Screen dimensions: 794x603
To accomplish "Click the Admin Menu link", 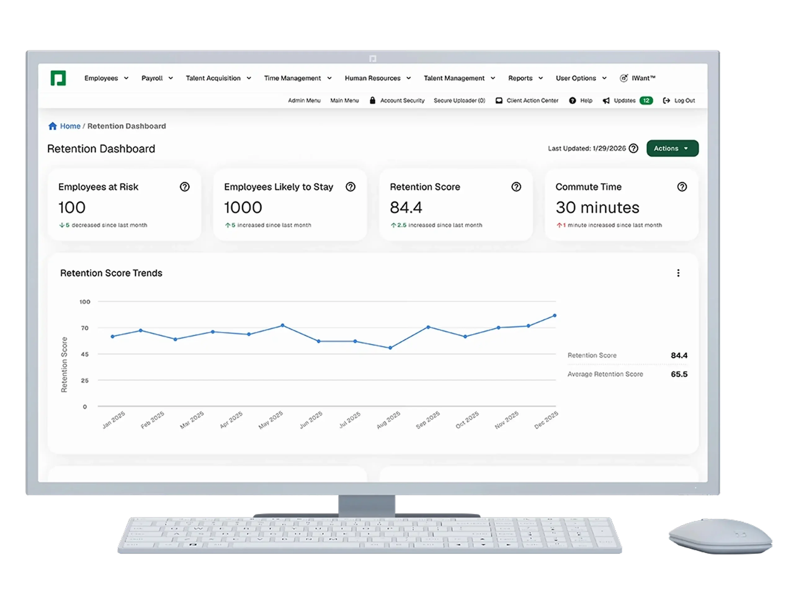I will pyautogui.click(x=304, y=100).
